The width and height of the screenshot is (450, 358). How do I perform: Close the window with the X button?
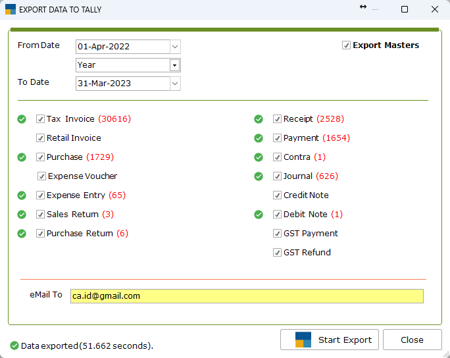(x=434, y=9)
